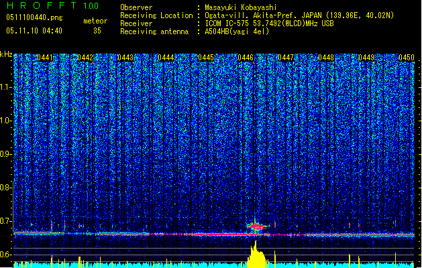Image resolution: width=422 pixels, height=268 pixels.
Task: Click the antenna value A504HB(yagi 4el)
Action: click(x=237, y=31)
